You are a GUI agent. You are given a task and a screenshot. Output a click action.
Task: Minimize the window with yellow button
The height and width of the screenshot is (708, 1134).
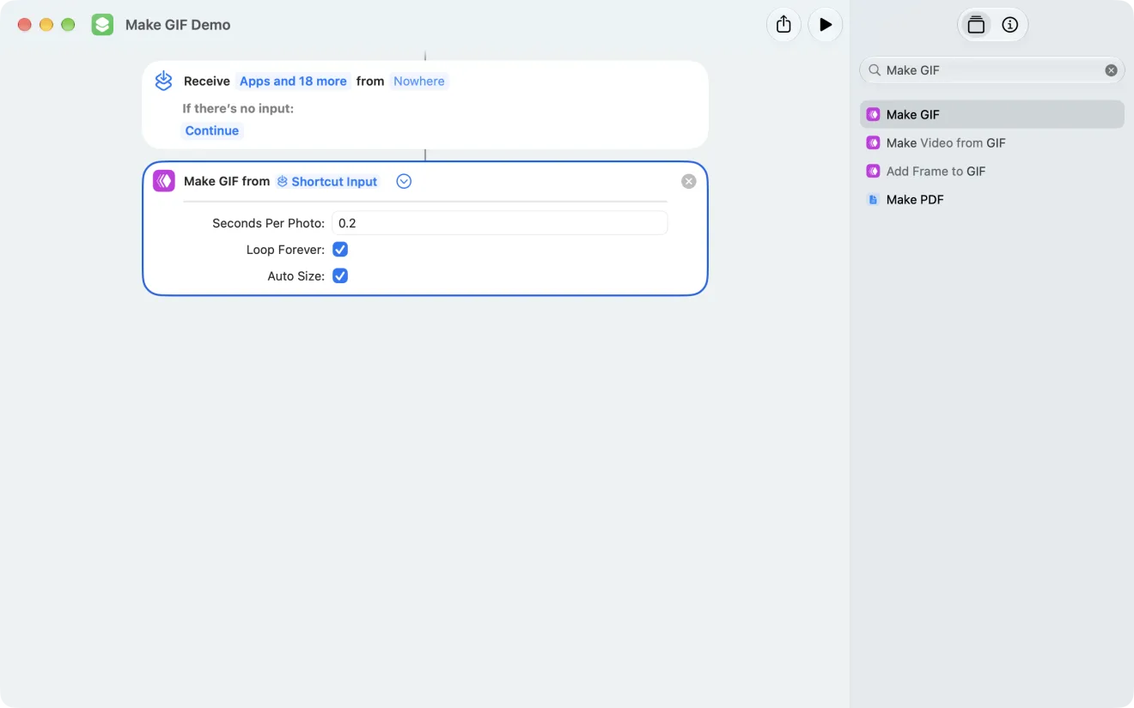point(46,25)
